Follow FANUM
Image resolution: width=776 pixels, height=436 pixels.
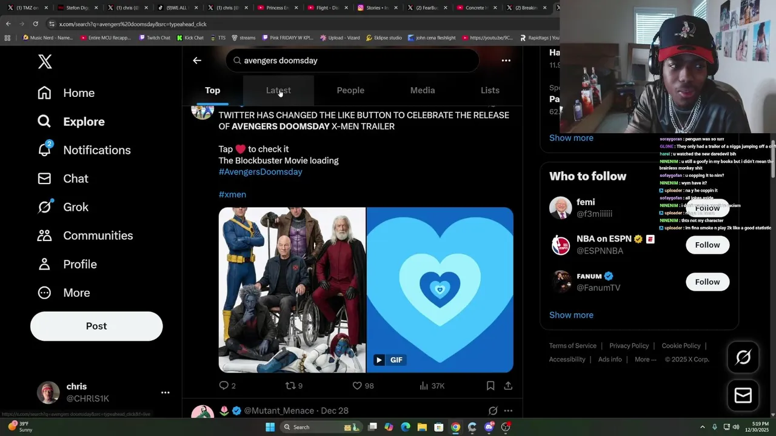click(707, 282)
